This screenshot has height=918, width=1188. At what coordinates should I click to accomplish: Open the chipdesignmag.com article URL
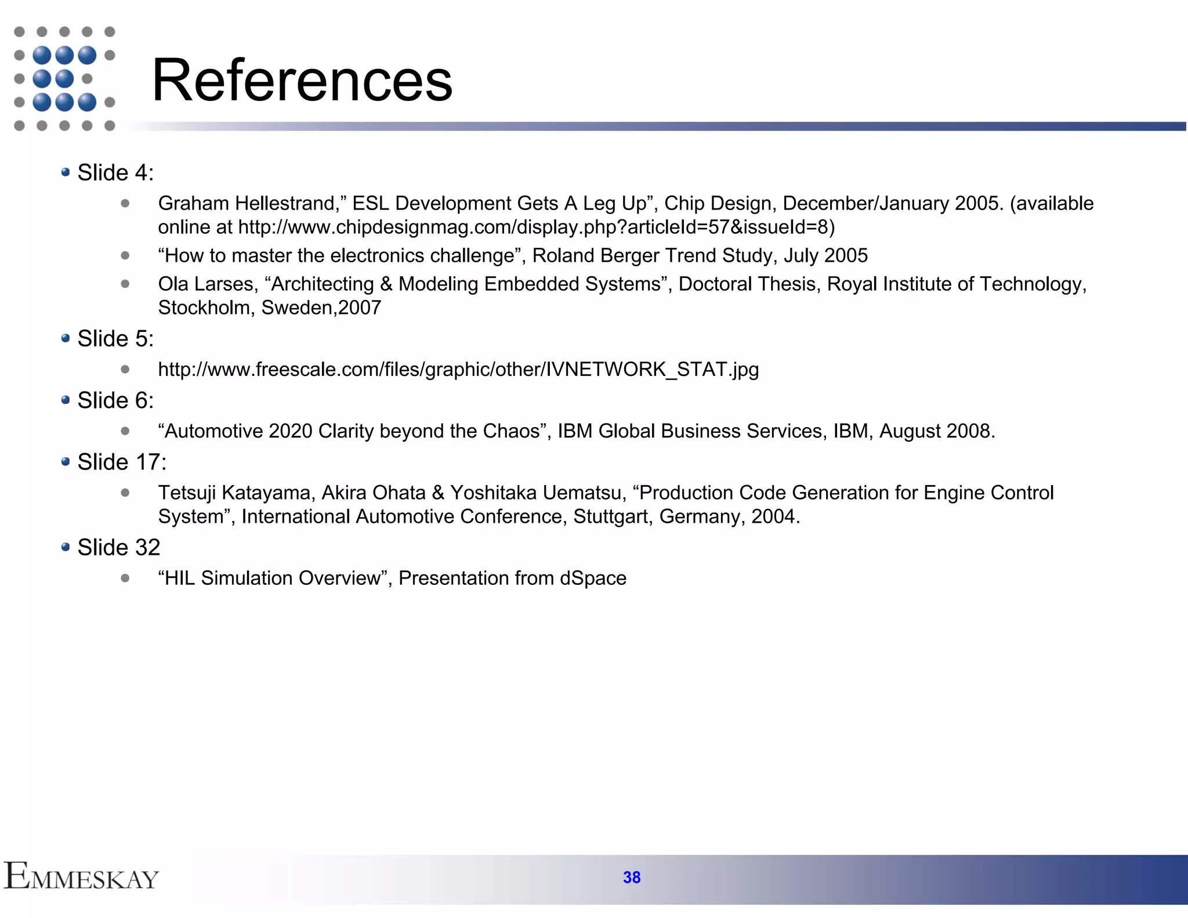pos(533,227)
